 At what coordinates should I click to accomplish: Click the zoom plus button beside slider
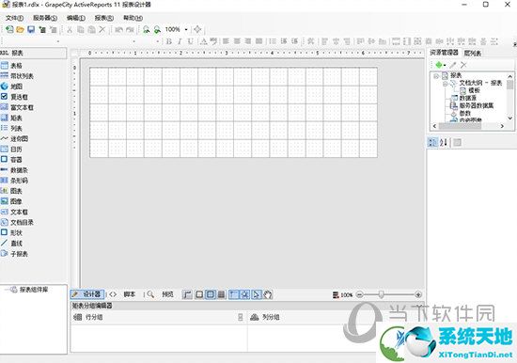(418, 294)
